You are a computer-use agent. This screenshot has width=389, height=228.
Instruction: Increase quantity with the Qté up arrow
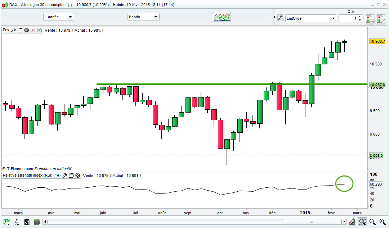(x=360, y=17)
